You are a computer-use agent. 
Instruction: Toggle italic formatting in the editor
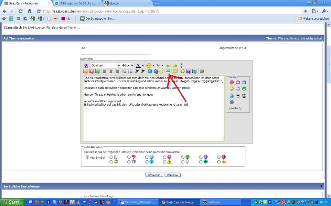click(91, 71)
